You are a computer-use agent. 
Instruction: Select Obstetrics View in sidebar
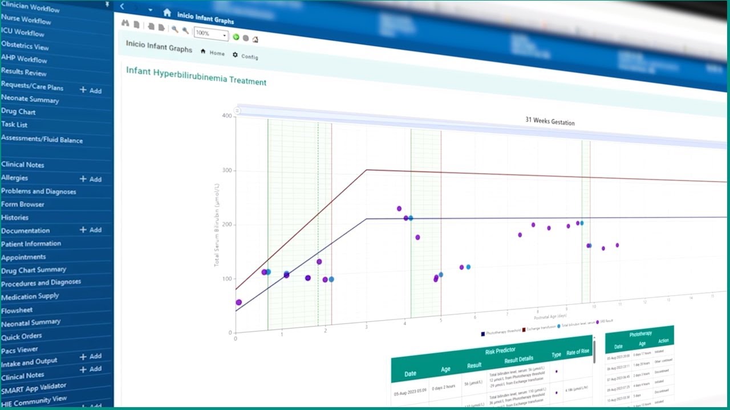(25, 46)
